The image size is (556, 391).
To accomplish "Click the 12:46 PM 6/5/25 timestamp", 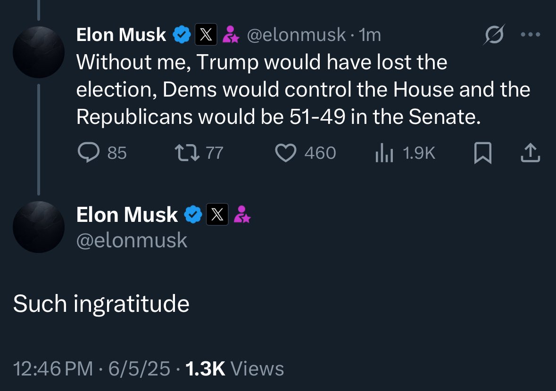I will 92,369.
